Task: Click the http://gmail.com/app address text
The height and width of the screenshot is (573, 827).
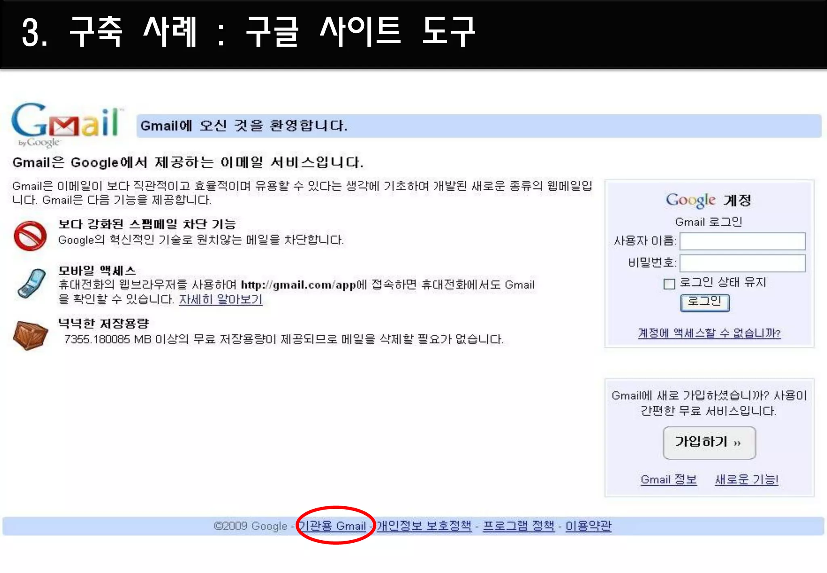Action: coord(298,285)
